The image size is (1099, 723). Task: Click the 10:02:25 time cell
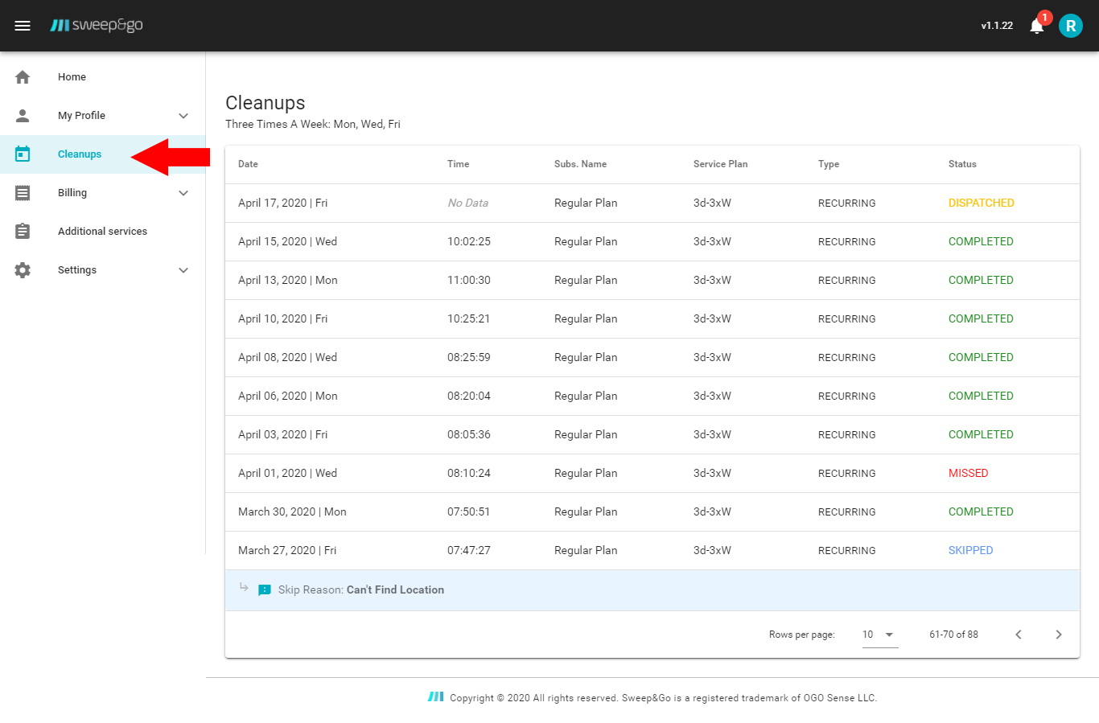tap(468, 241)
